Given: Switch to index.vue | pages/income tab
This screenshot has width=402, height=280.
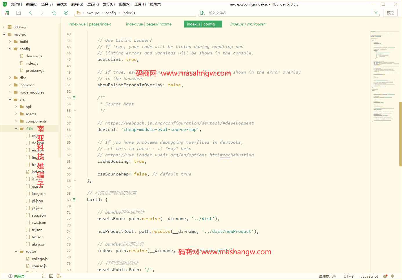Looking at the screenshot, I should 149,24.
